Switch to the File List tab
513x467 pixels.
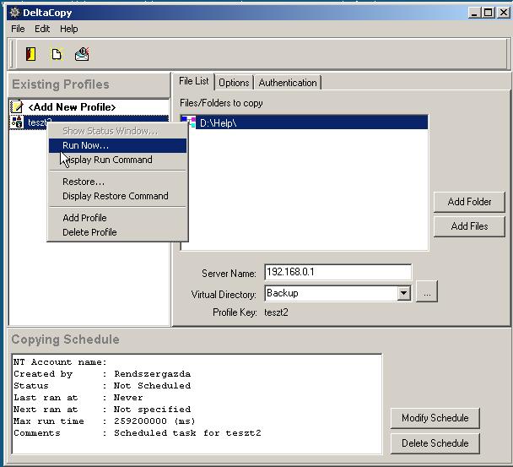pyautogui.click(x=193, y=81)
